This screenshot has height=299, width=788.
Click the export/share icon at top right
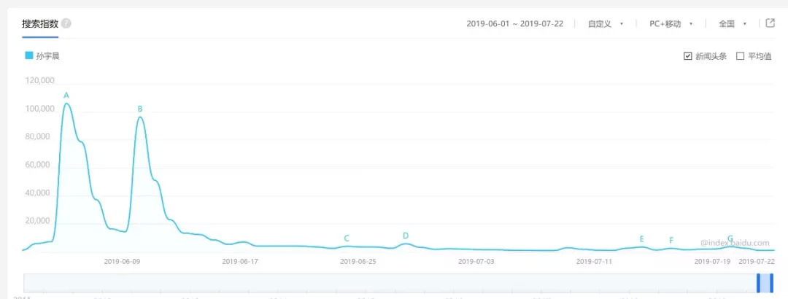pyautogui.click(x=770, y=23)
